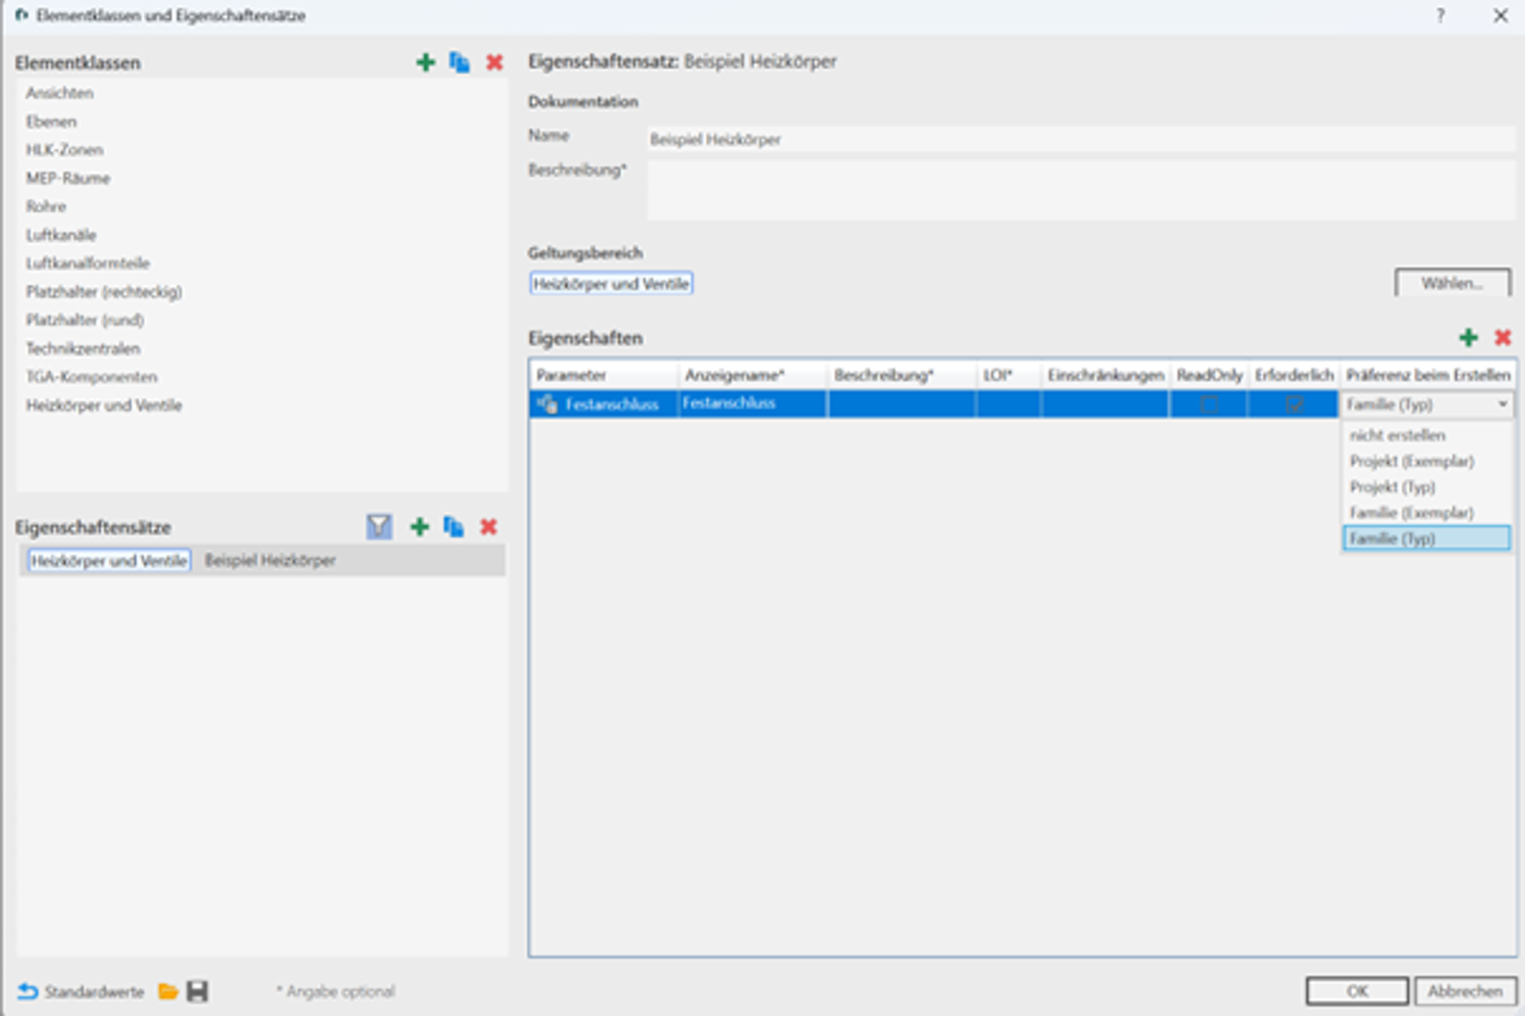This screenshot has width=1525, height=1016.
Task: Click the Wählen... button
Action: (1452, 284)
